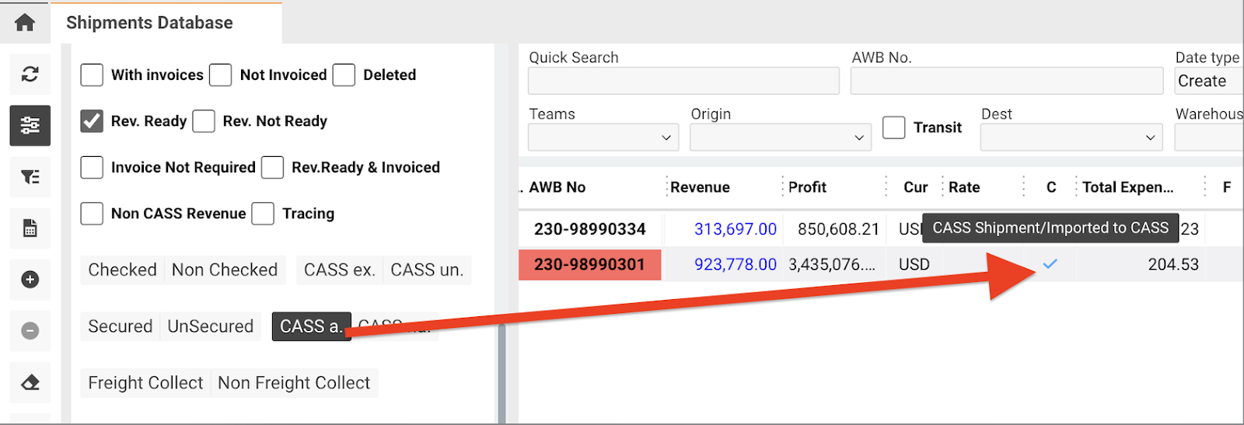Click the minus circle remove icon
1244x425 pixels.
click(30, 331)
